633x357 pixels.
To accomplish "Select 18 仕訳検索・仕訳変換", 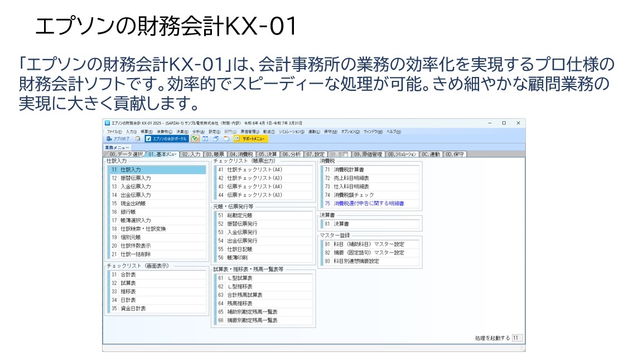I will (157, 229).
